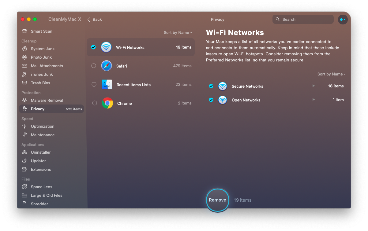The height and width of the screenshot is (231, 368).
Task: Click the 2 items count for Chrome
Action: tap(185, 103)
